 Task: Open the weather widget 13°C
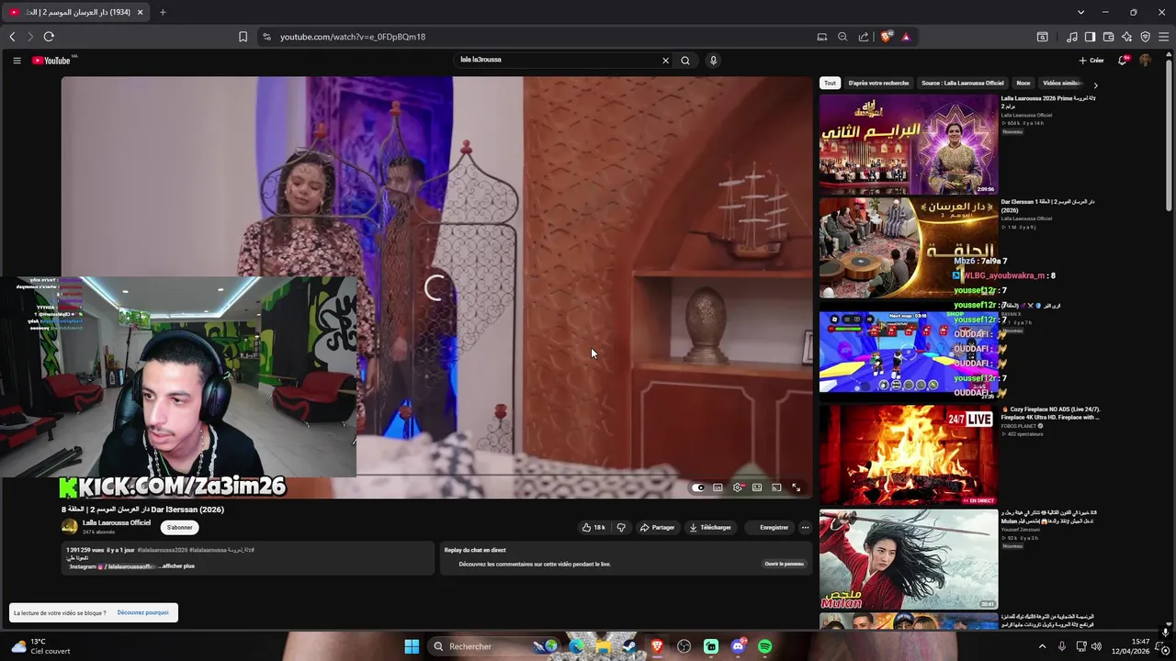[40, 646]
